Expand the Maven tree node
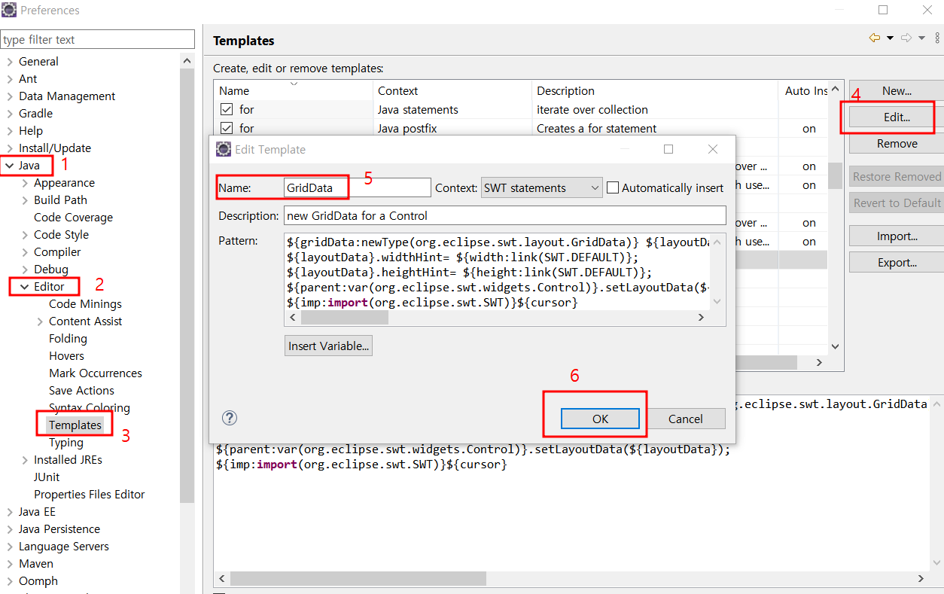This screenshot has width=944, height=594. pyautogui.click(x=9, y=564)
